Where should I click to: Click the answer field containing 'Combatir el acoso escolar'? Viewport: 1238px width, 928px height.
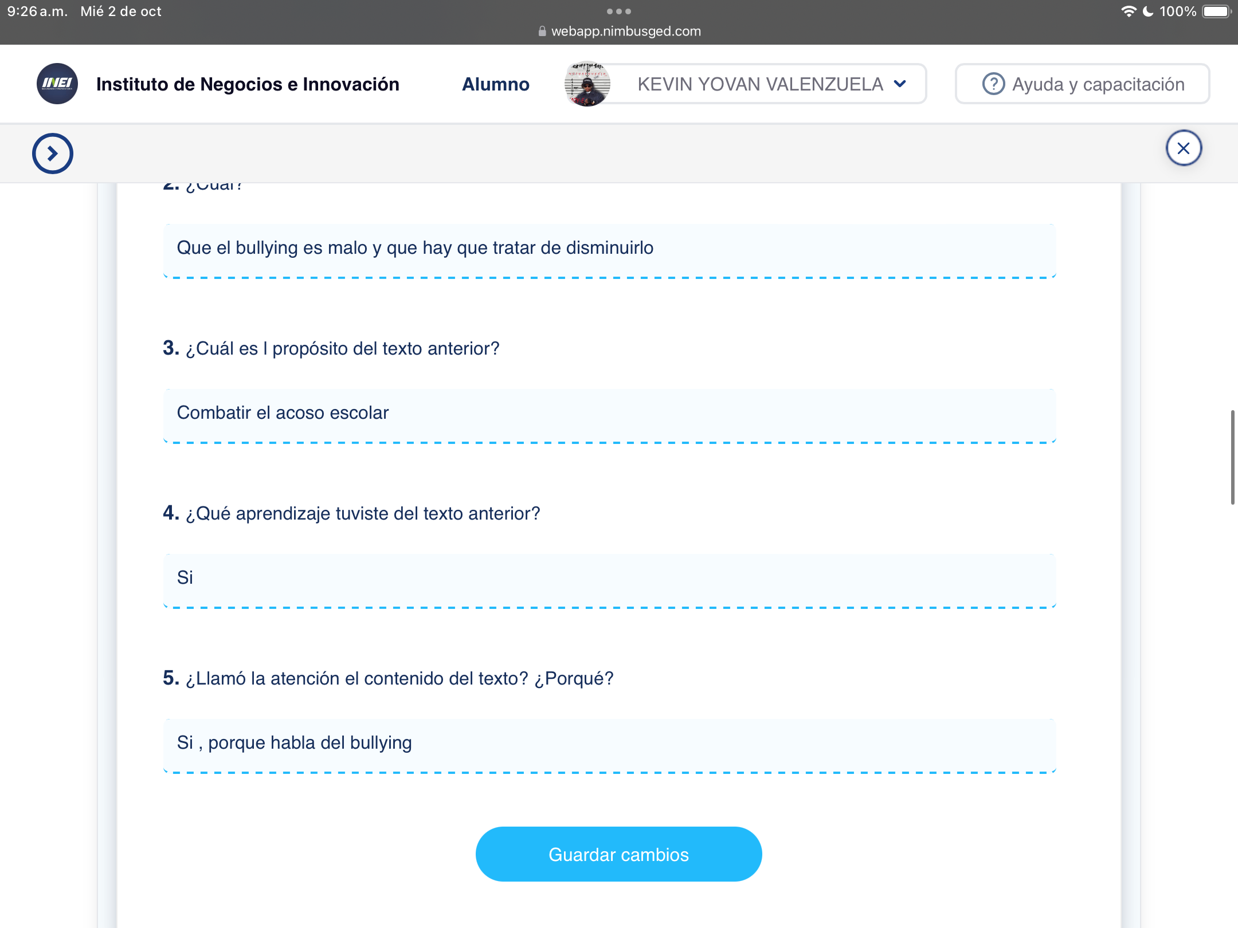[x=609, y=414]
